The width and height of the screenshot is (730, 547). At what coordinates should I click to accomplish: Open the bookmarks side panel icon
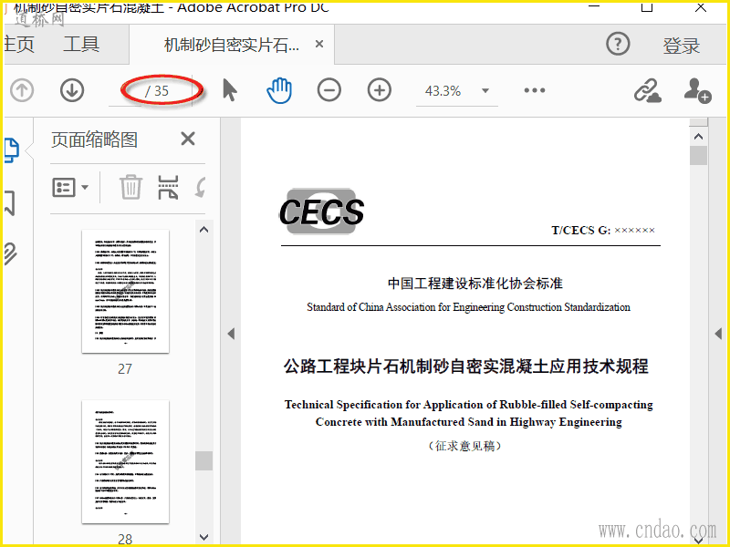pyautogui.click(x=9, y=202)
